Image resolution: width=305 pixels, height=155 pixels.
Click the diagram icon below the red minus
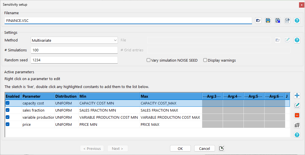297,125
